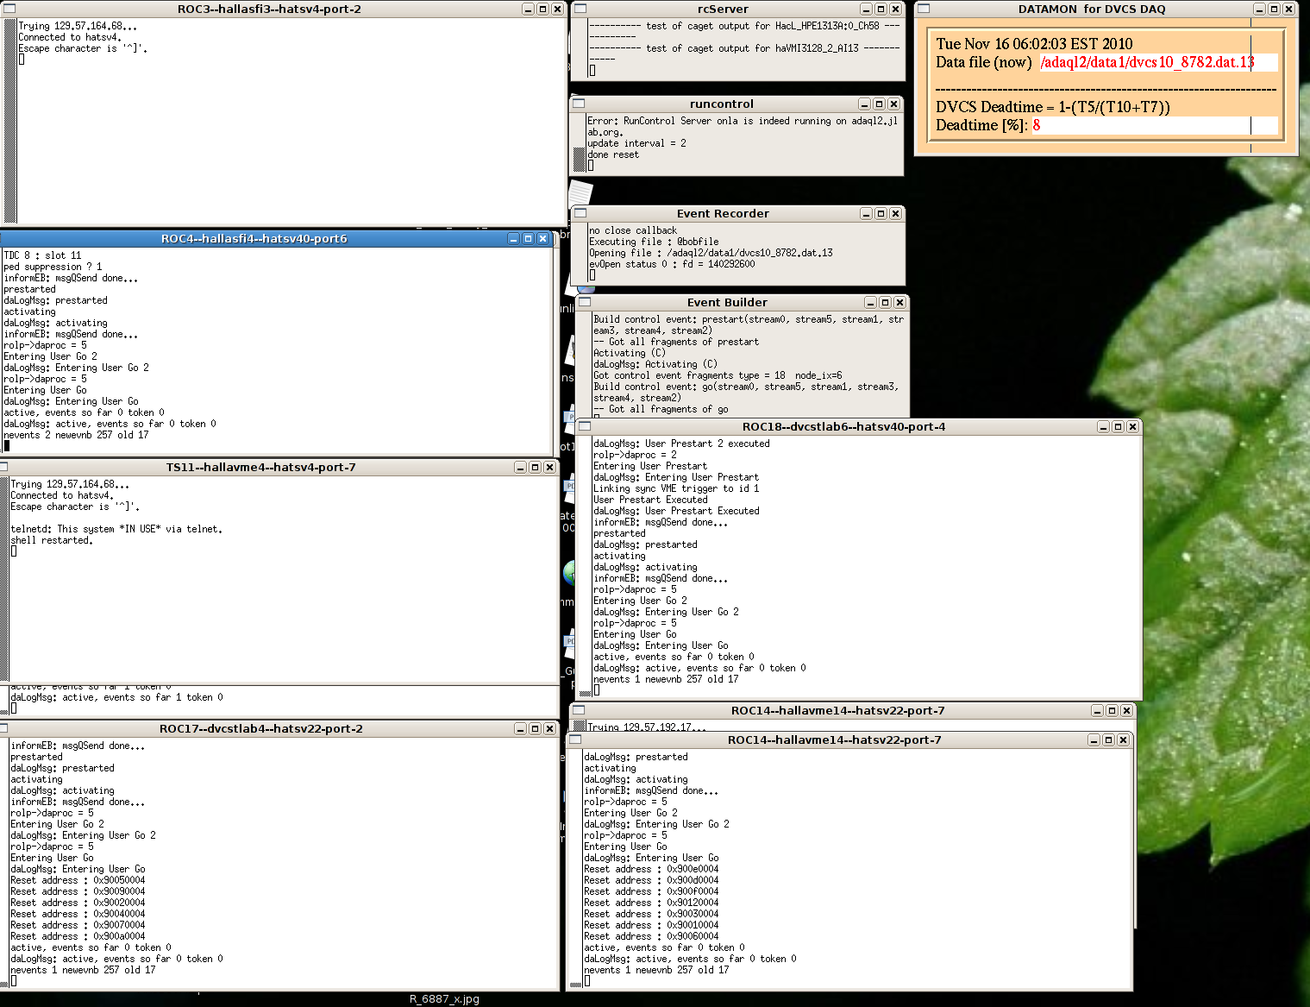Click 'Opening file : /adaql2/data1/dvcs10_8782.dat.13' line

711,253
